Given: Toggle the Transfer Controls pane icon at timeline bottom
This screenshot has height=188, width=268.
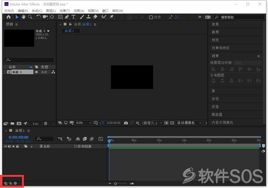Looking at the screenshot, I should click(x=11, y=184).
